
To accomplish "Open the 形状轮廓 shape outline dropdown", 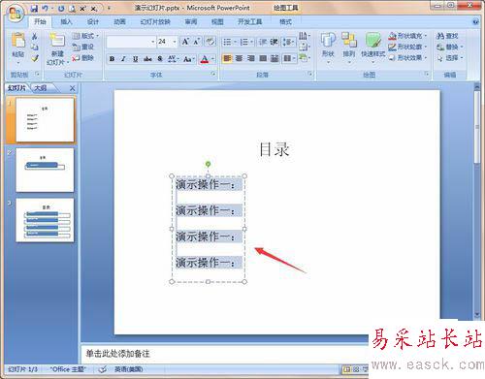I will [x=407, y=47].
